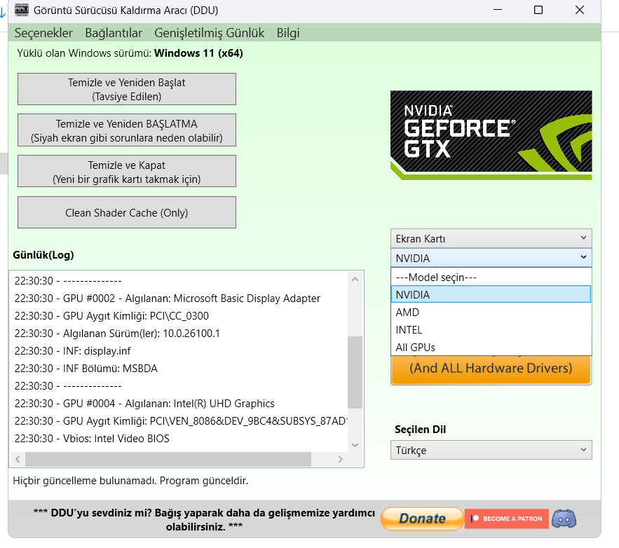Click the horizontal scrollbar left arrow

[x=18, y=459]
